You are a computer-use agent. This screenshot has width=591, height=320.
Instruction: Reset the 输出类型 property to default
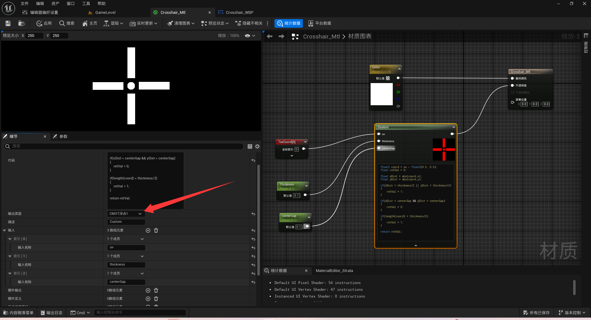click(253, 214)
